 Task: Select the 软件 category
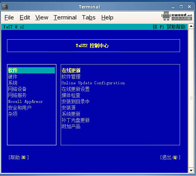(x=31, y=70)
